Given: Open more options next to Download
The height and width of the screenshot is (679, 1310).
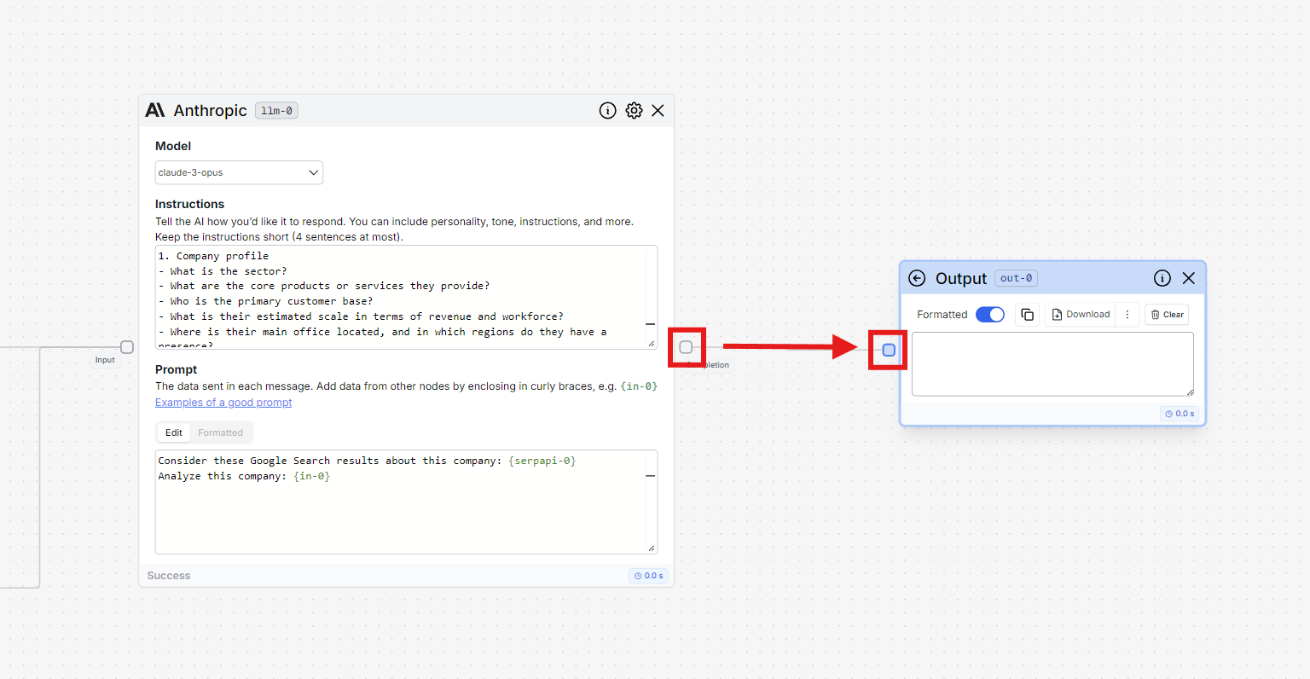Looking at the screenshot, I should [x=1127, y=315].
